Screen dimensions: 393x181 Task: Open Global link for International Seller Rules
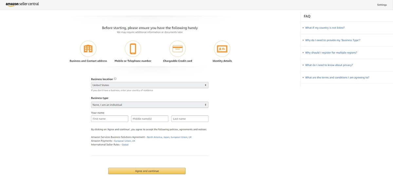pos(125,145)
